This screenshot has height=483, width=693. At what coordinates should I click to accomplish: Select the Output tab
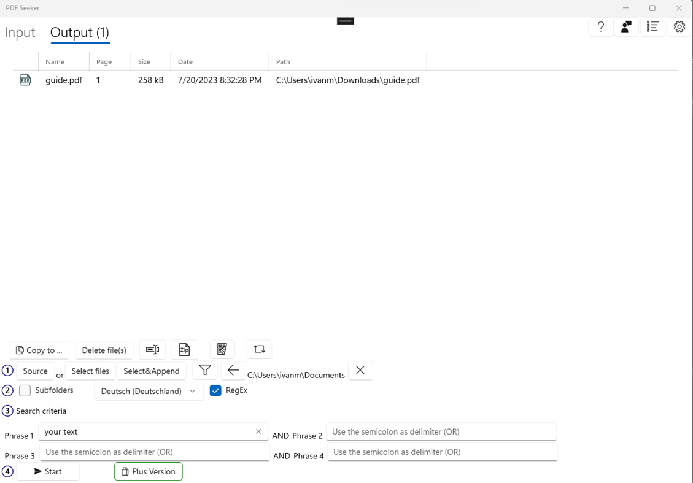pyautogui.click(x=79, y=33)
